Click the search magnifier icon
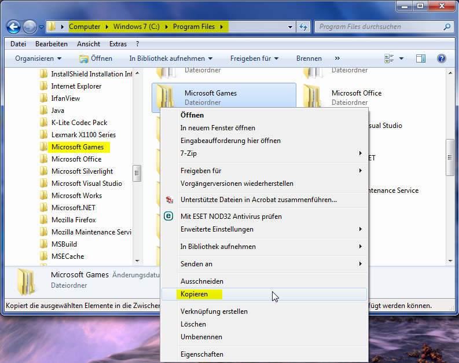The image size is (459, 363). click(447, 27)
